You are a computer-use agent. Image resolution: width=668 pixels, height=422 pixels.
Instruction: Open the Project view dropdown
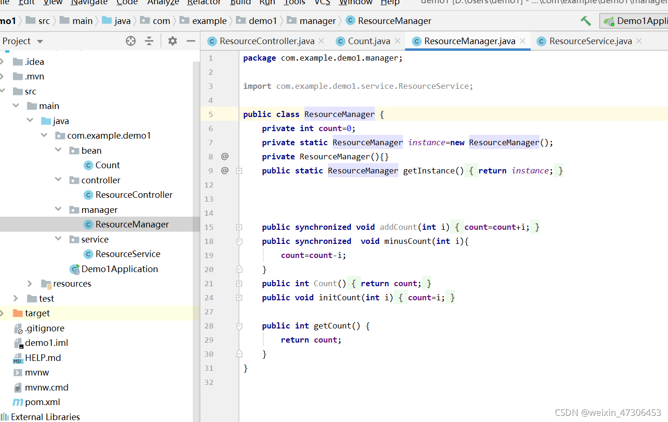(x=40, y=41)
